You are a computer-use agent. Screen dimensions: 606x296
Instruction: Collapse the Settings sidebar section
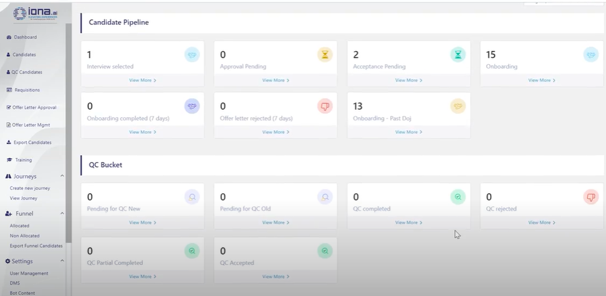[62, 261]
